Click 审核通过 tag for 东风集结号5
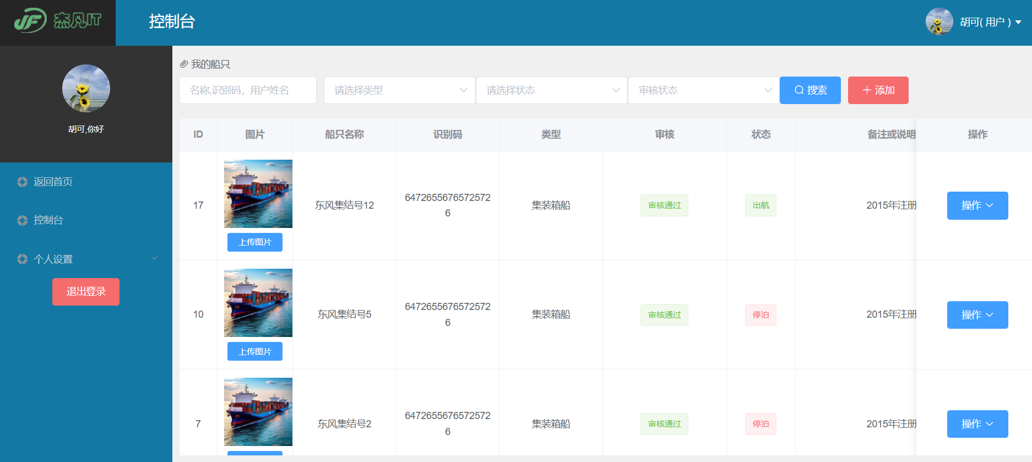The height and width of the screenshot is (462, 1032). (664, 315)
